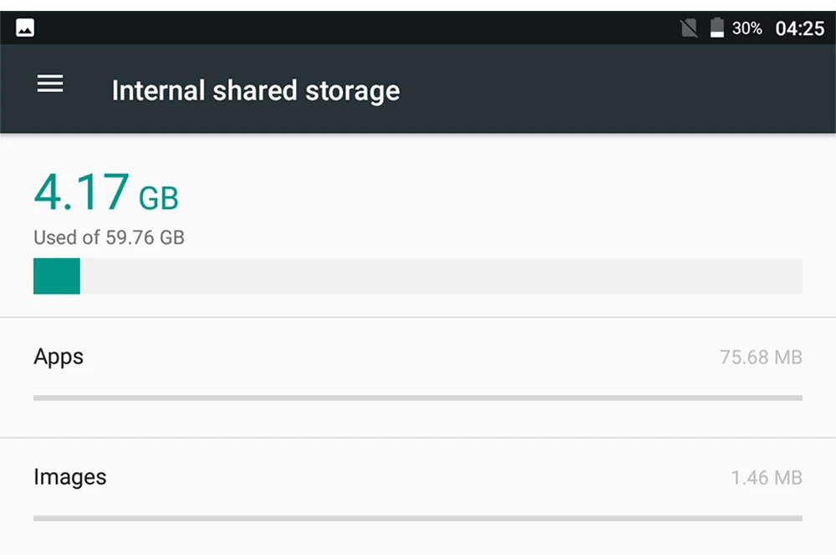The height and width of the screenshot is (559, 836).
Task: Tap the GB unit next to 4.17
Action: (x=158, y=198)
